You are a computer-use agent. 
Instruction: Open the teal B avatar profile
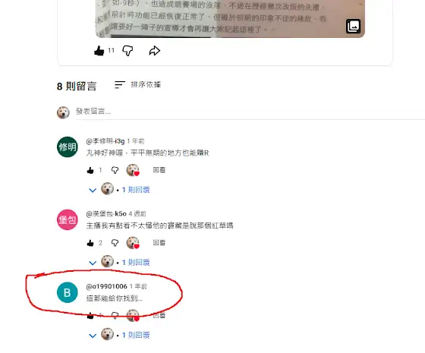pyautogui.click(x=68, y=292)
